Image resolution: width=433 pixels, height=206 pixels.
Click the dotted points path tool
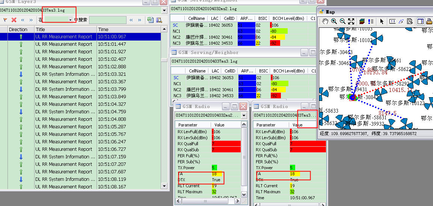pyautogui.click(x=401, y=21)
